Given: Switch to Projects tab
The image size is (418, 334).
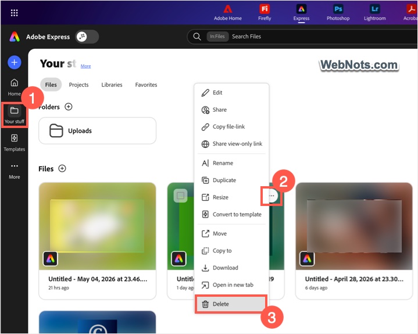Looking at the screenshot, I should click(78, 84).
